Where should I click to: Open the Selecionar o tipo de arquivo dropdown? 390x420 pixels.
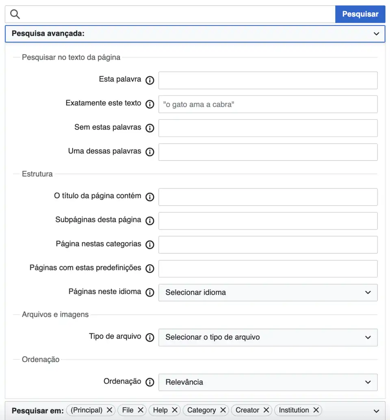(268, 337)
